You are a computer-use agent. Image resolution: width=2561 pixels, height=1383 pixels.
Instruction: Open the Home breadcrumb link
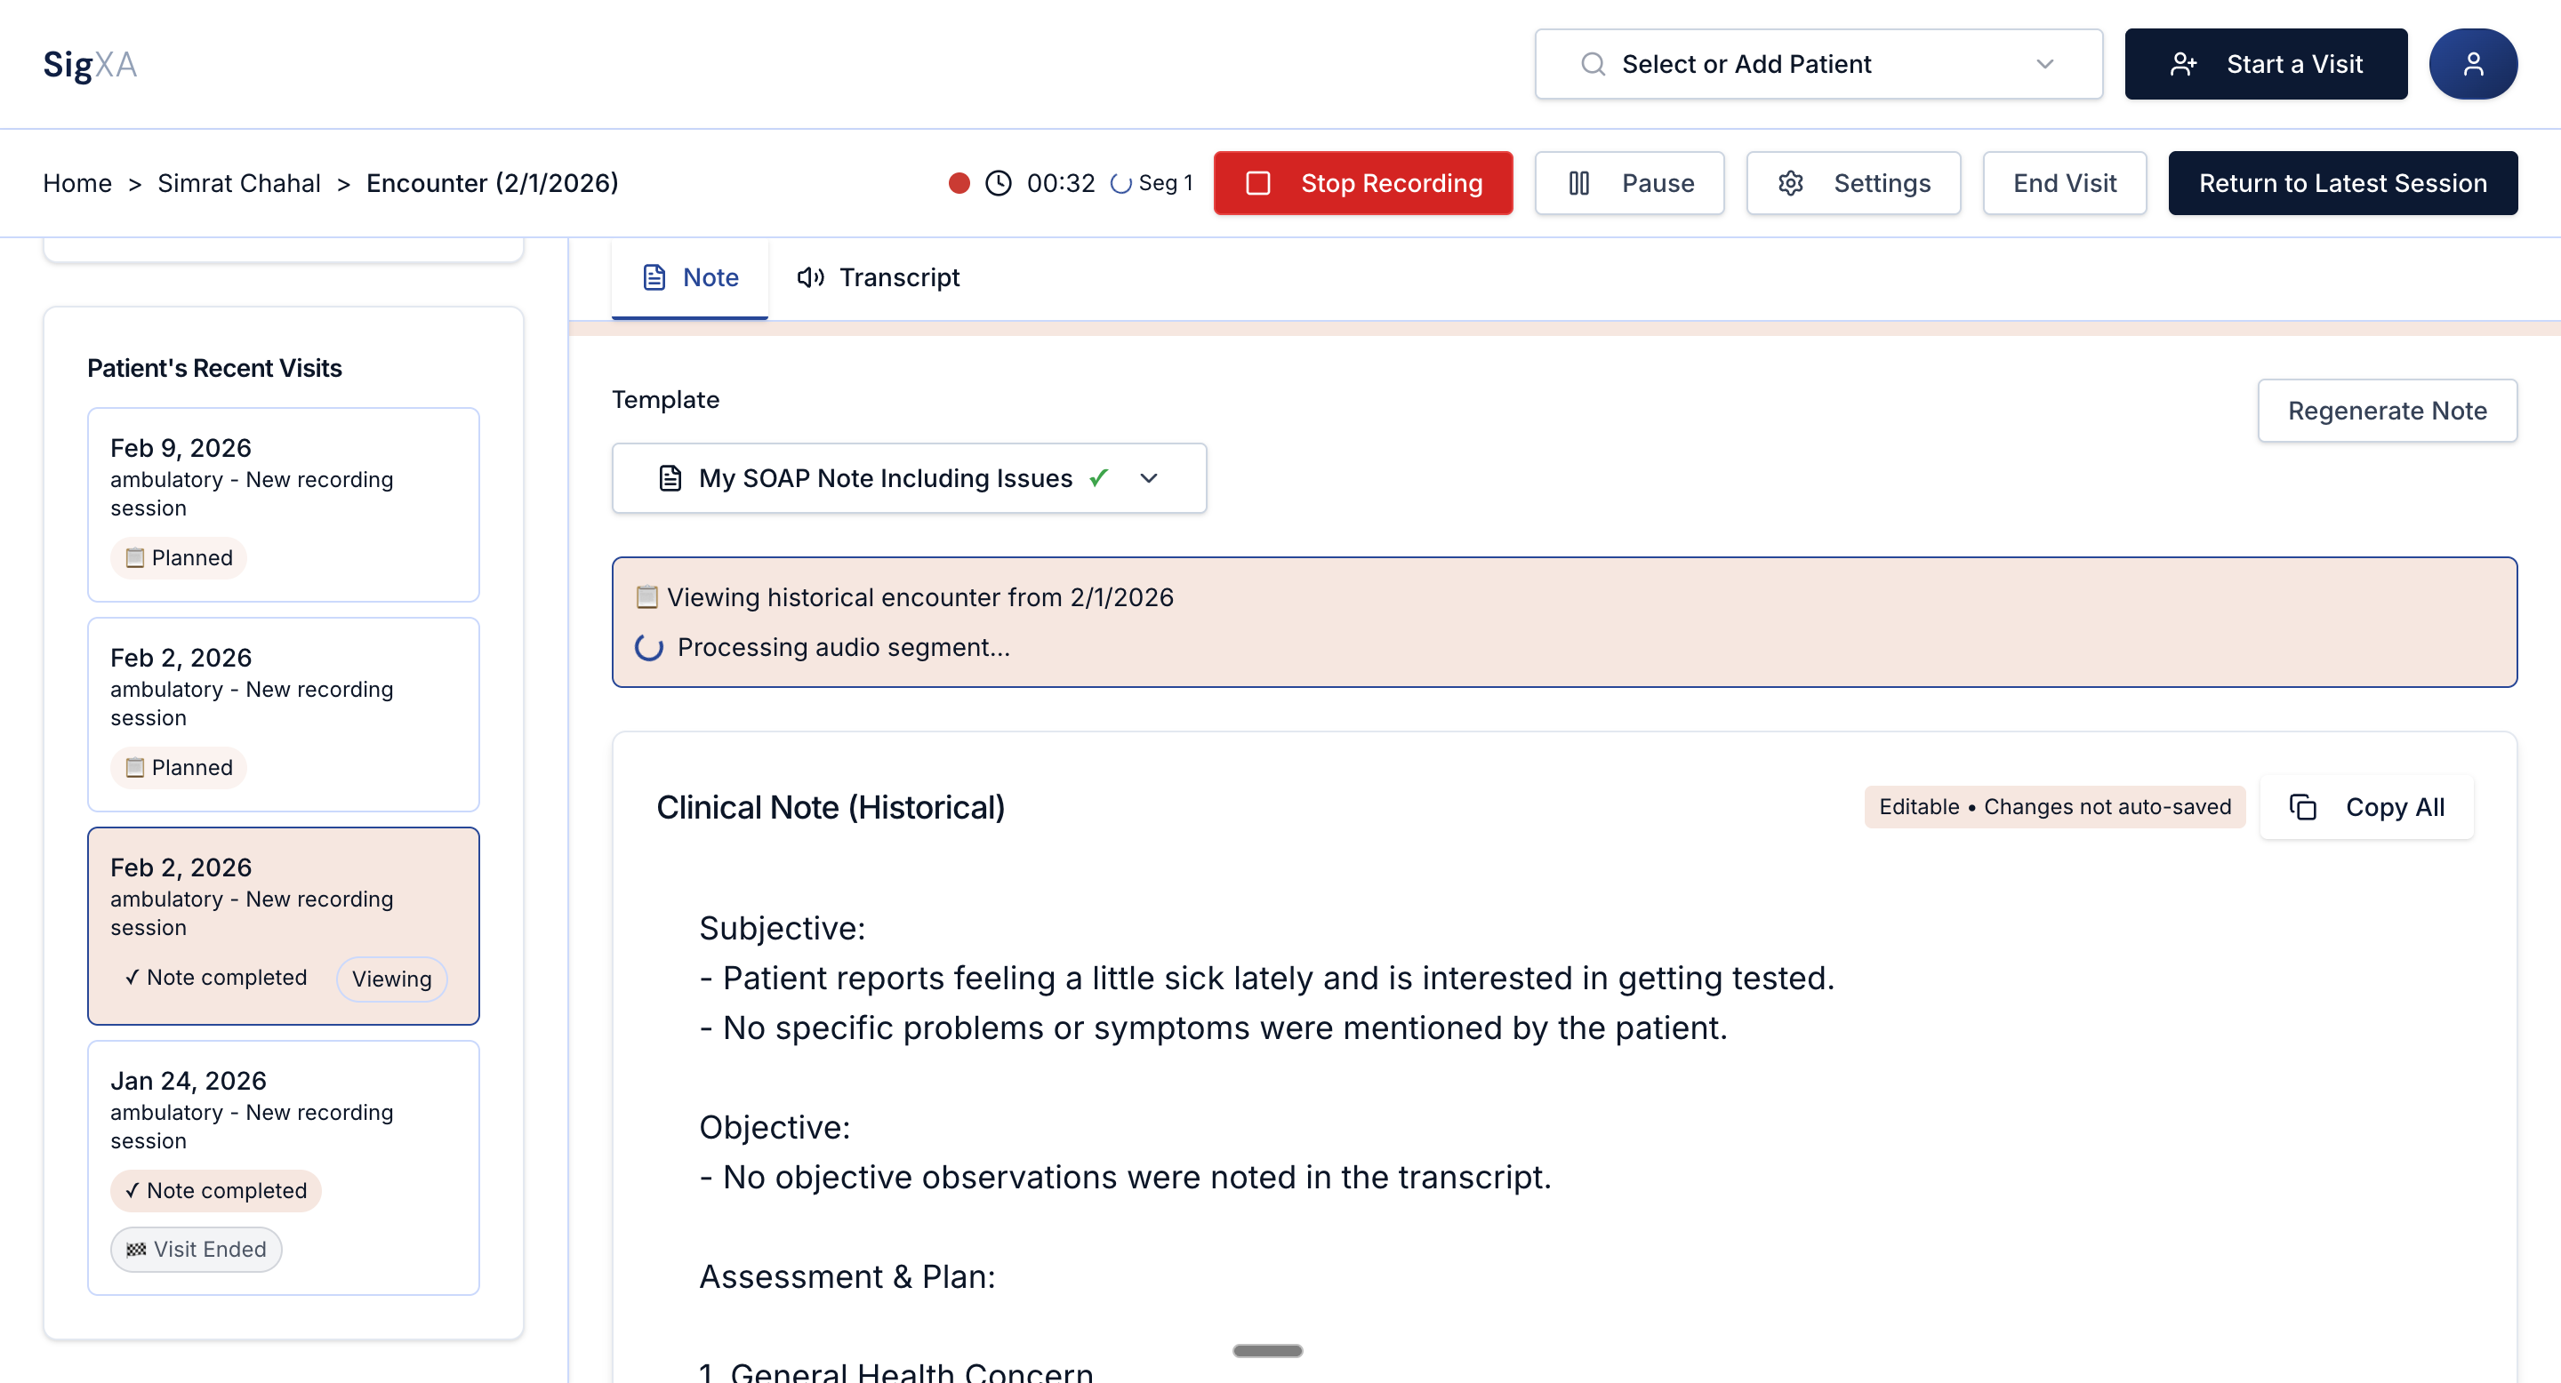pos(76,183)
